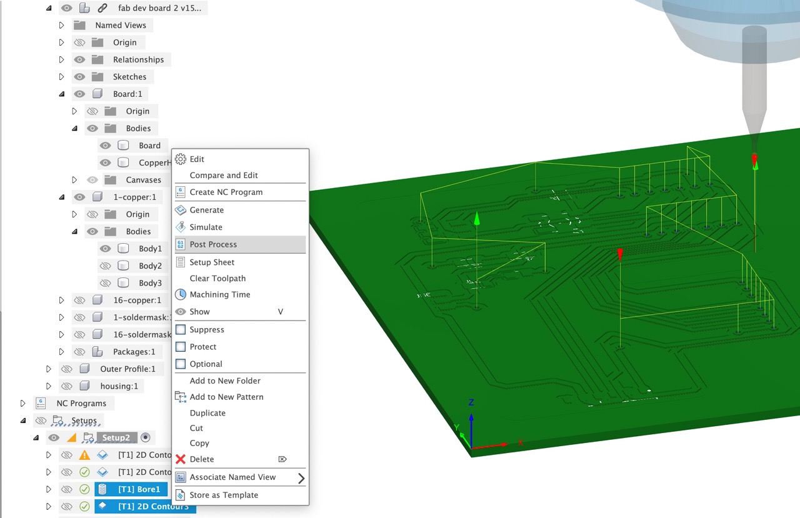The width and height of the screenshot is (800, 518).
Task: Click the red X Delete icon
Action: (x=181, y=459)
